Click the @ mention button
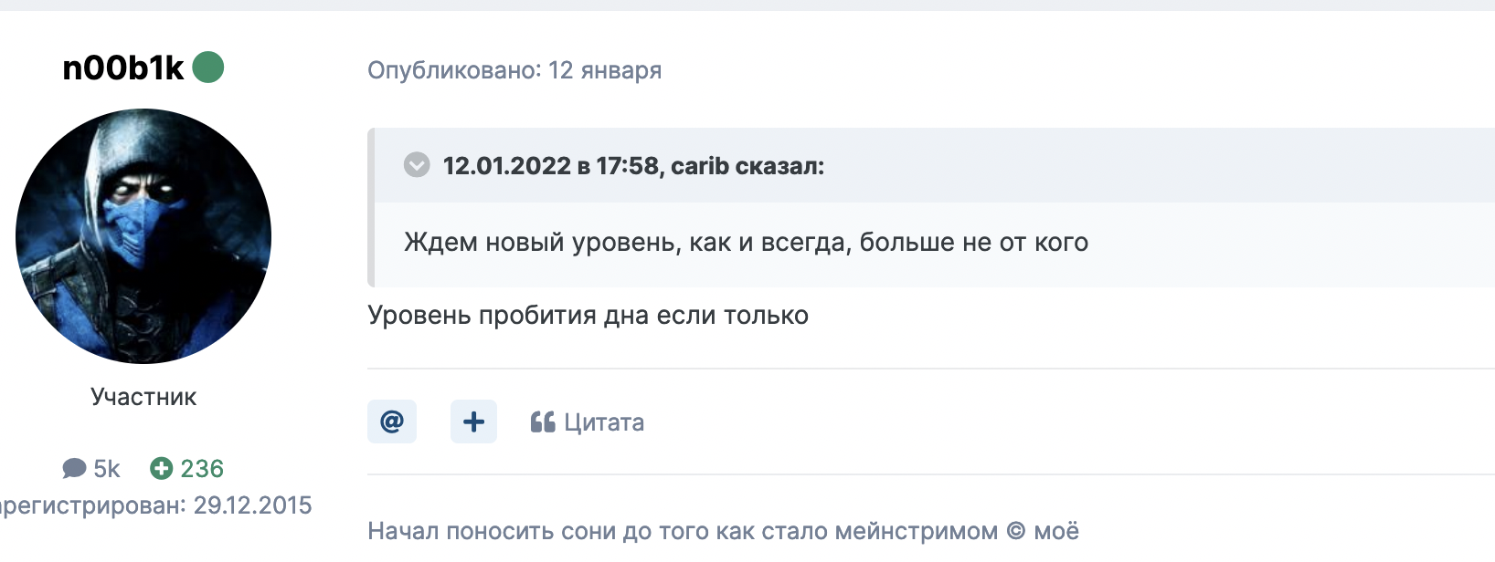The image size is (1495, 562). coord(392,421)
